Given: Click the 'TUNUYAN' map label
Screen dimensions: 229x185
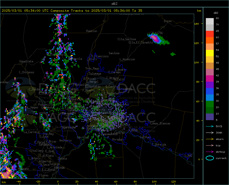Looking at the screenshot, I should coord(59,168).
